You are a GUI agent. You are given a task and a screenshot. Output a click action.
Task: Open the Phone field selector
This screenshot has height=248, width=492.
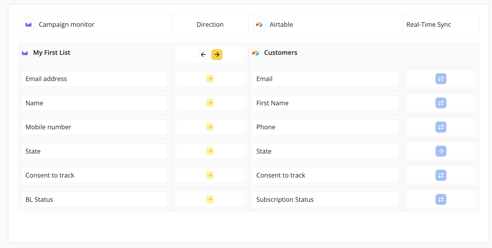coord(325,127)
